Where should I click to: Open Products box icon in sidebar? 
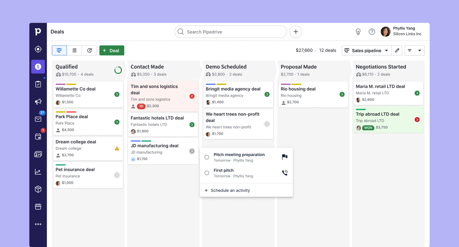38,189
